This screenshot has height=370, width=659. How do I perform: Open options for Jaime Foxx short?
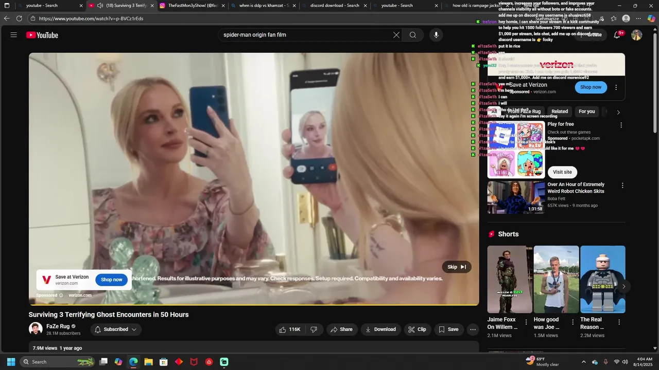pos(526,322)
